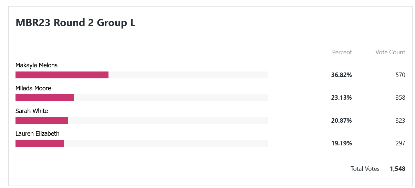The width and height of the screenshot is (415, 188).
Task: Select the Sarah White name label
Action: (32, 111)
